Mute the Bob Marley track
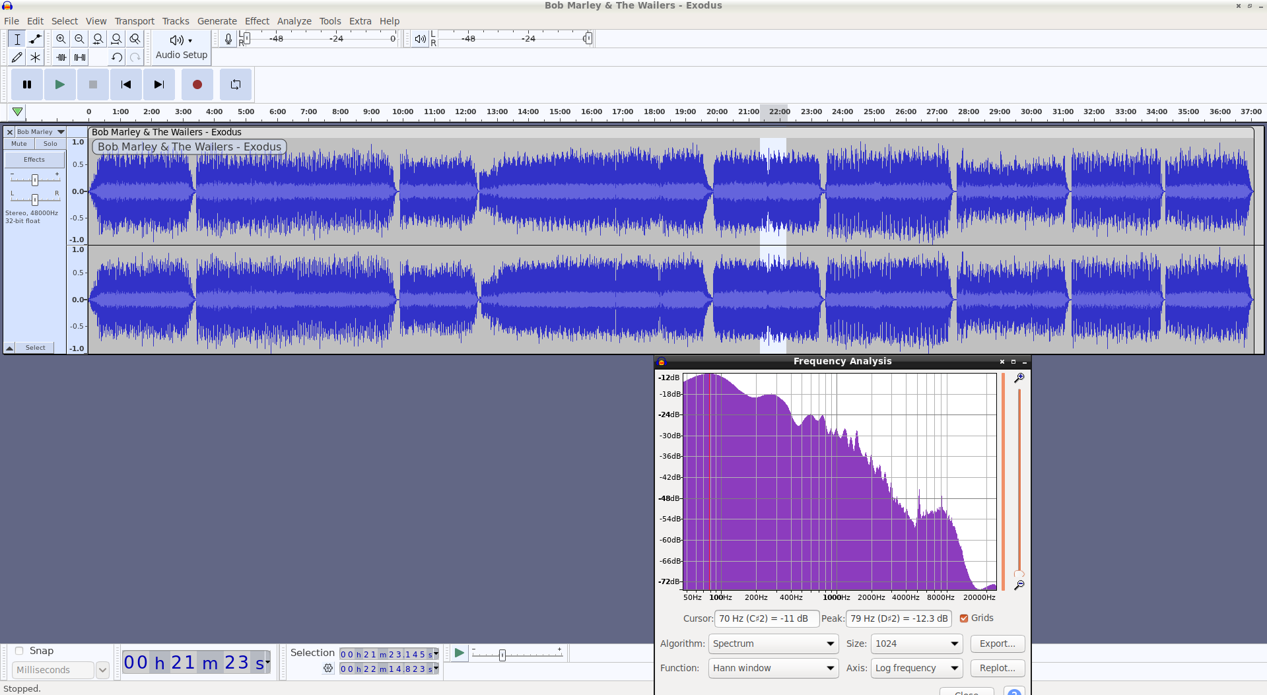The width and height of the screenshot is (1267, 695). click(x=19, y=144)
